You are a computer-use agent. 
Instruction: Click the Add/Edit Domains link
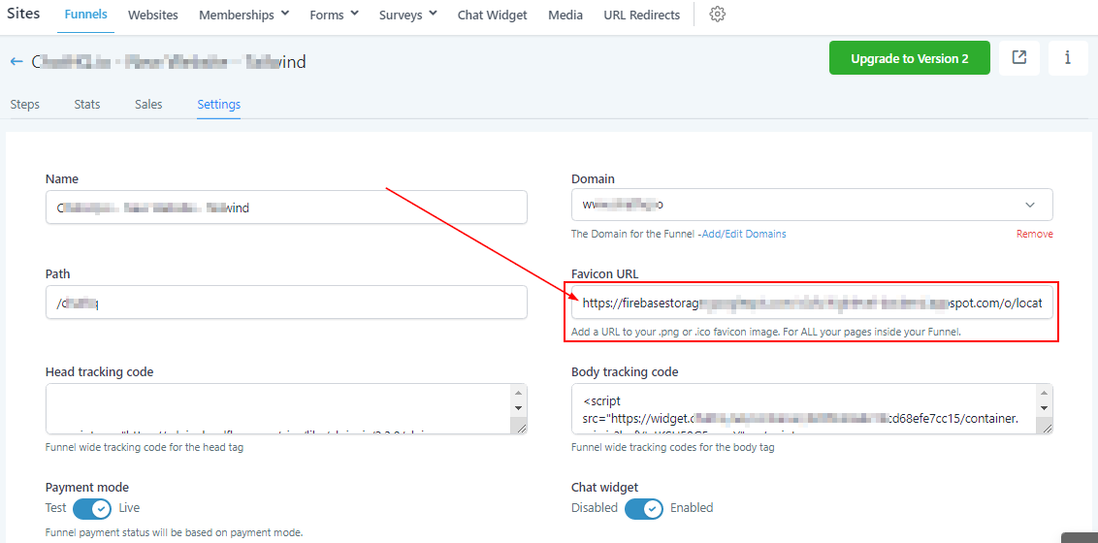pos(744,234)
